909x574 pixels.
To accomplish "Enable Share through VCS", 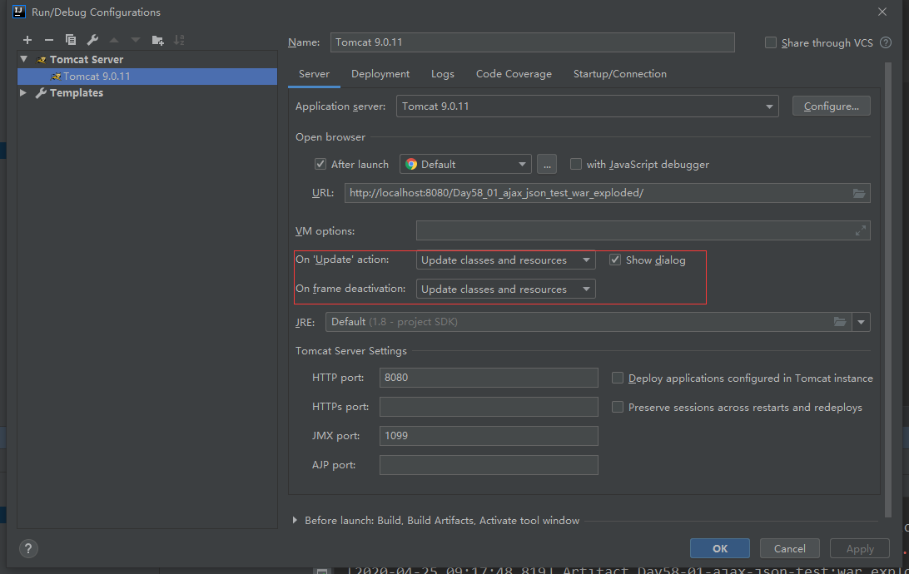I will [x=770, y=42].
